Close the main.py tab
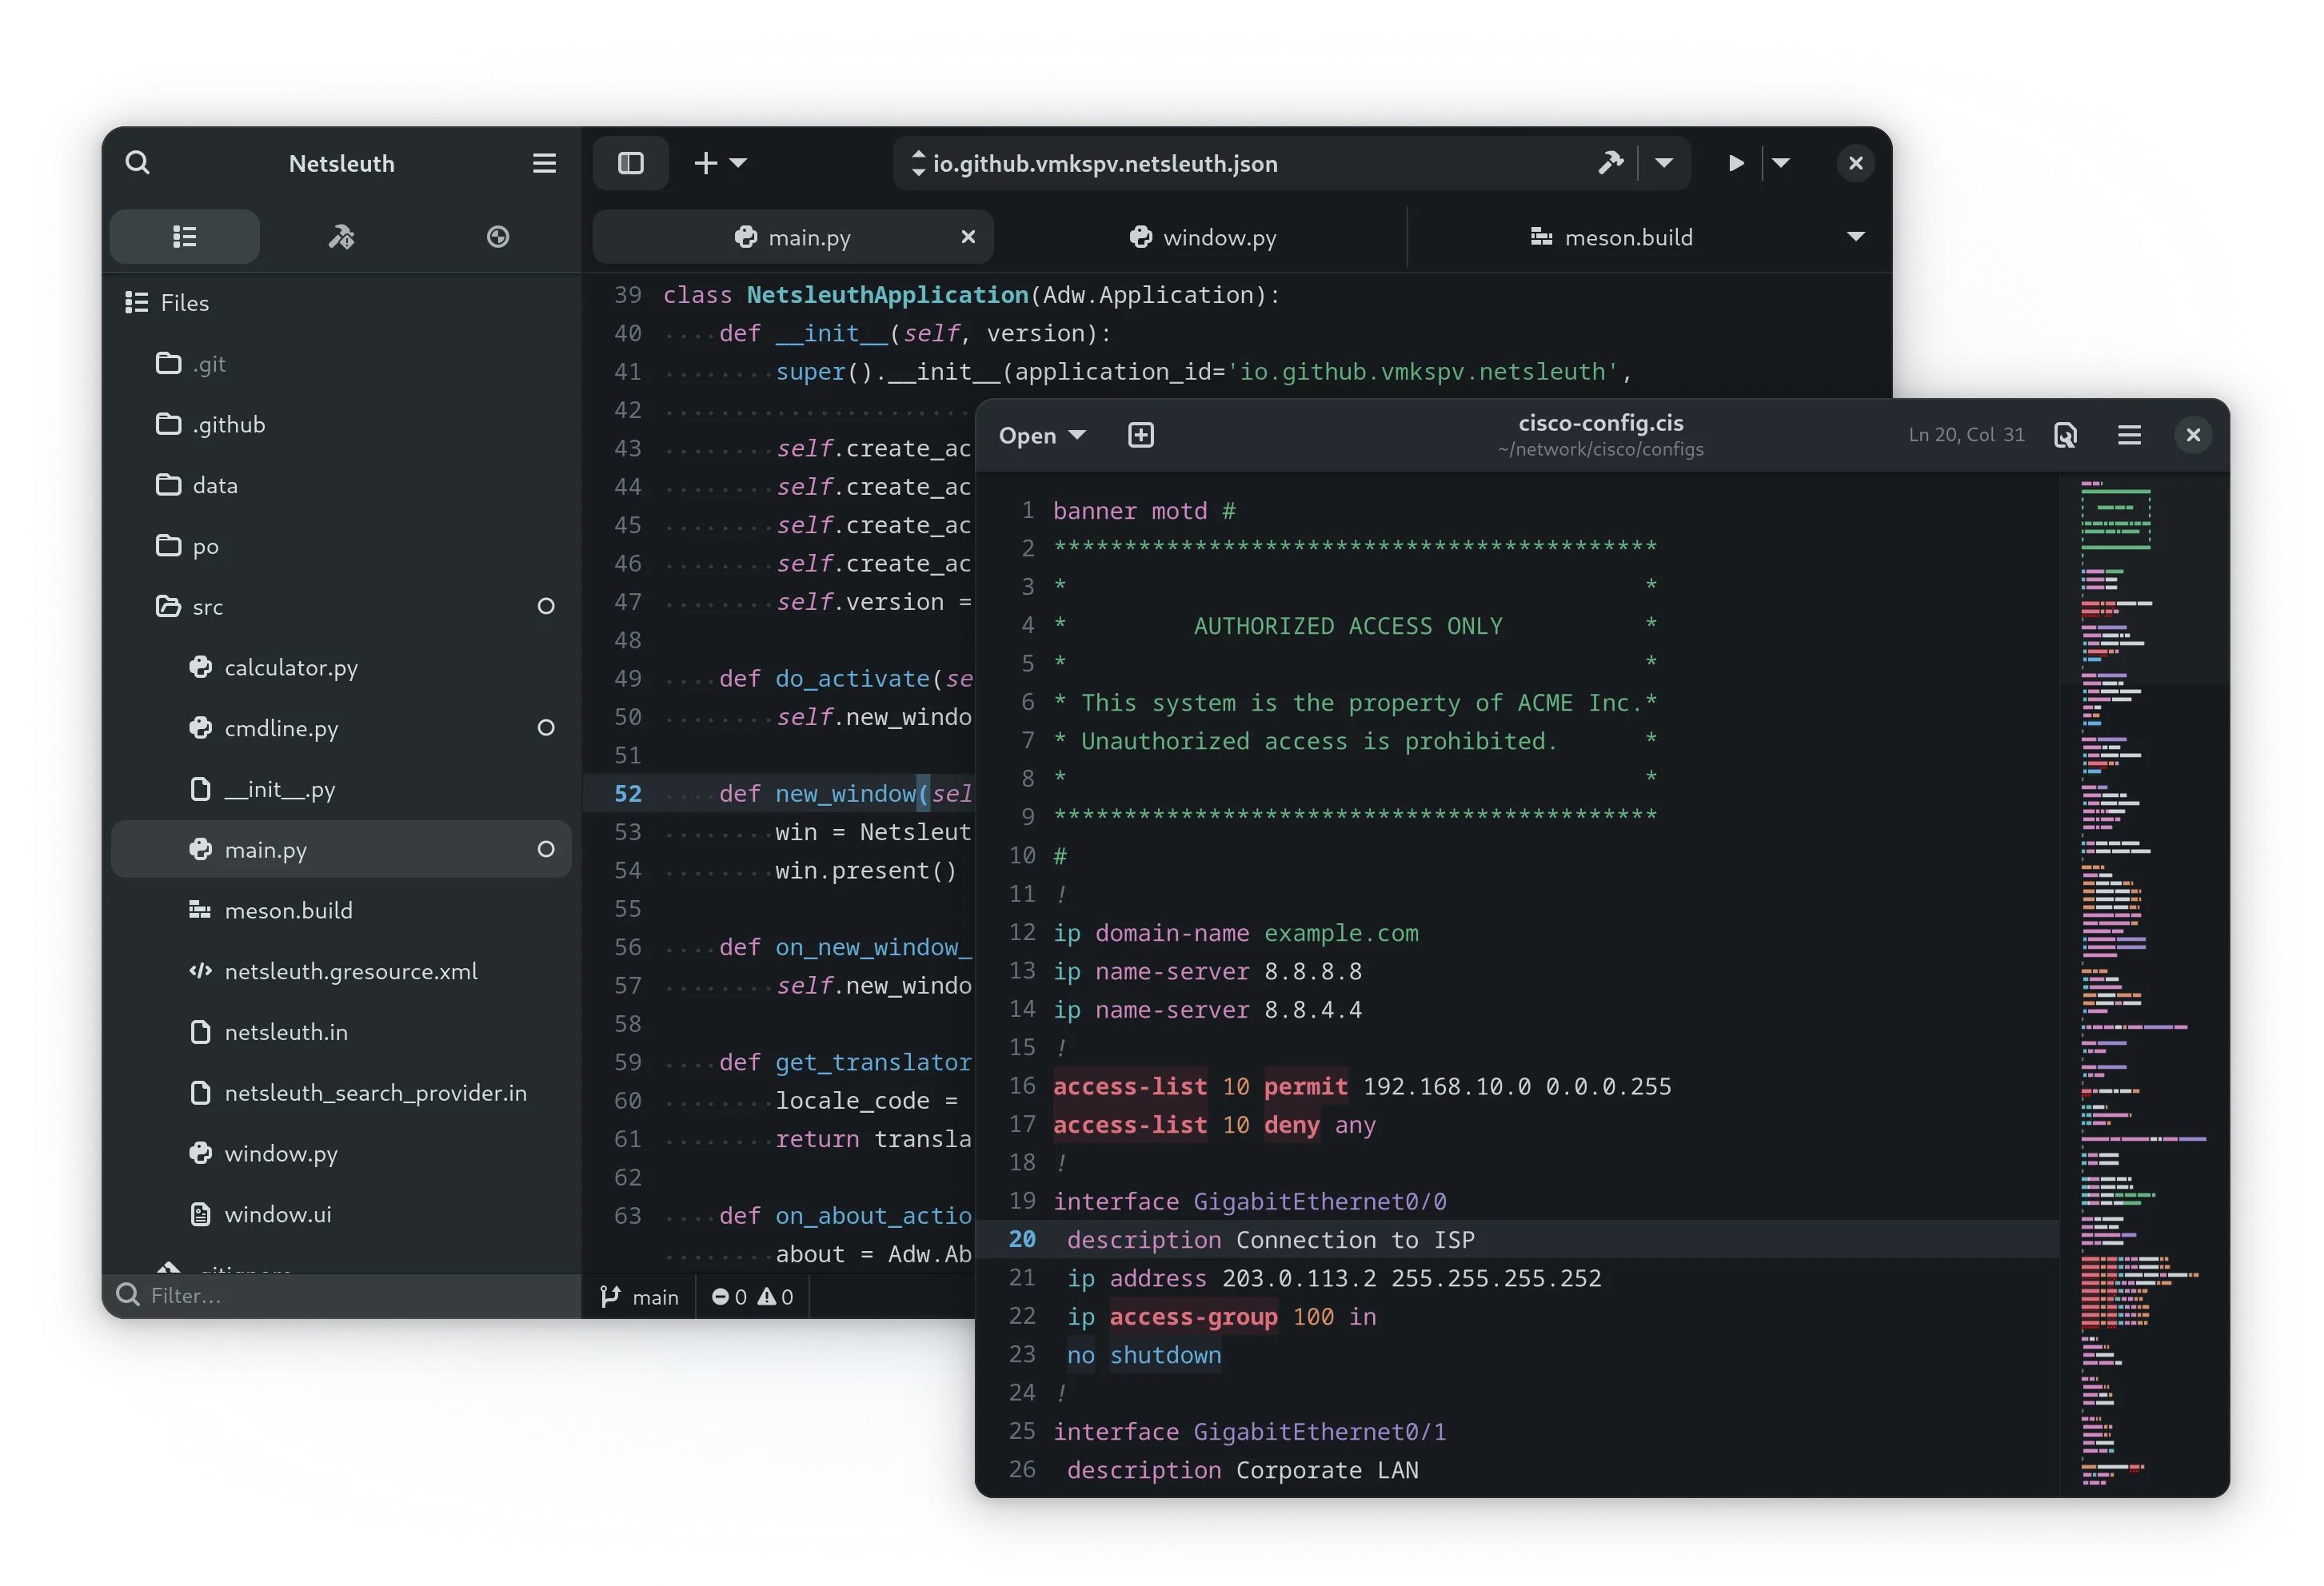2324x1586 pixels. click(968, 237)
